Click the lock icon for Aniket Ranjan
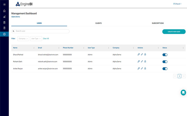This screenshot has height=116, width=187. [145, 68]
